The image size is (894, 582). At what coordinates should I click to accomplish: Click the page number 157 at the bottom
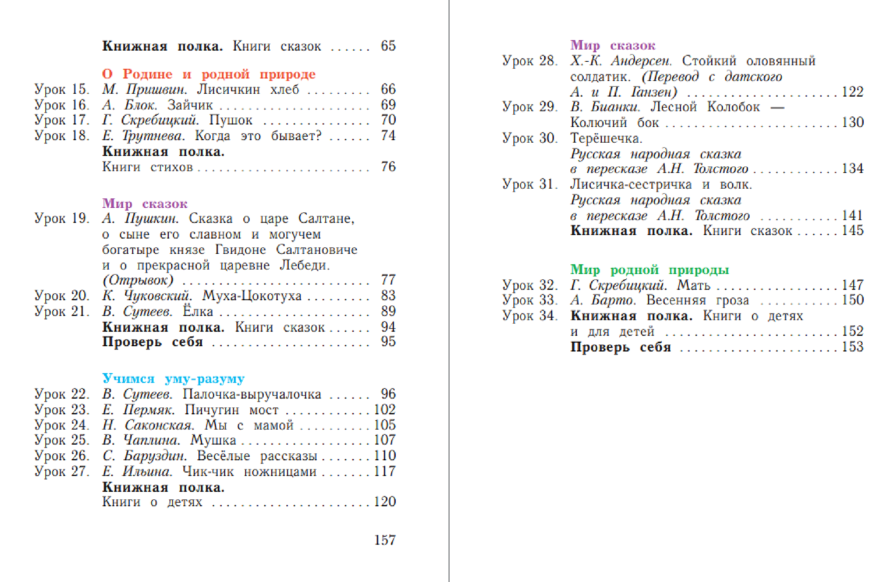point(385,541)
